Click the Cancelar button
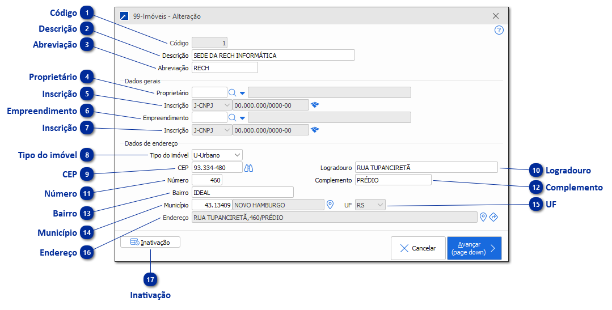612x310 pixels. click(x=417, y=248)
